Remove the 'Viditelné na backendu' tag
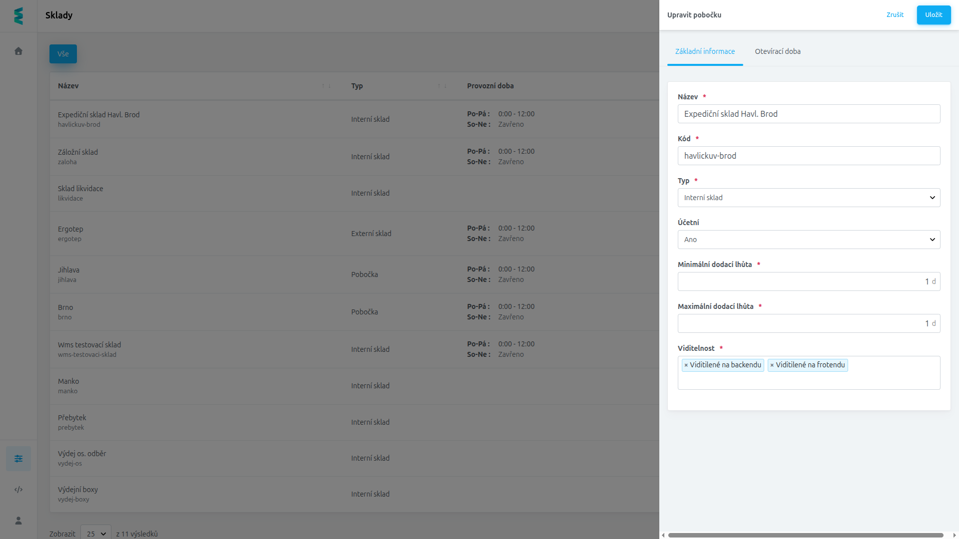The width and height of the screenshot is (959, 539). click(686, 365)
